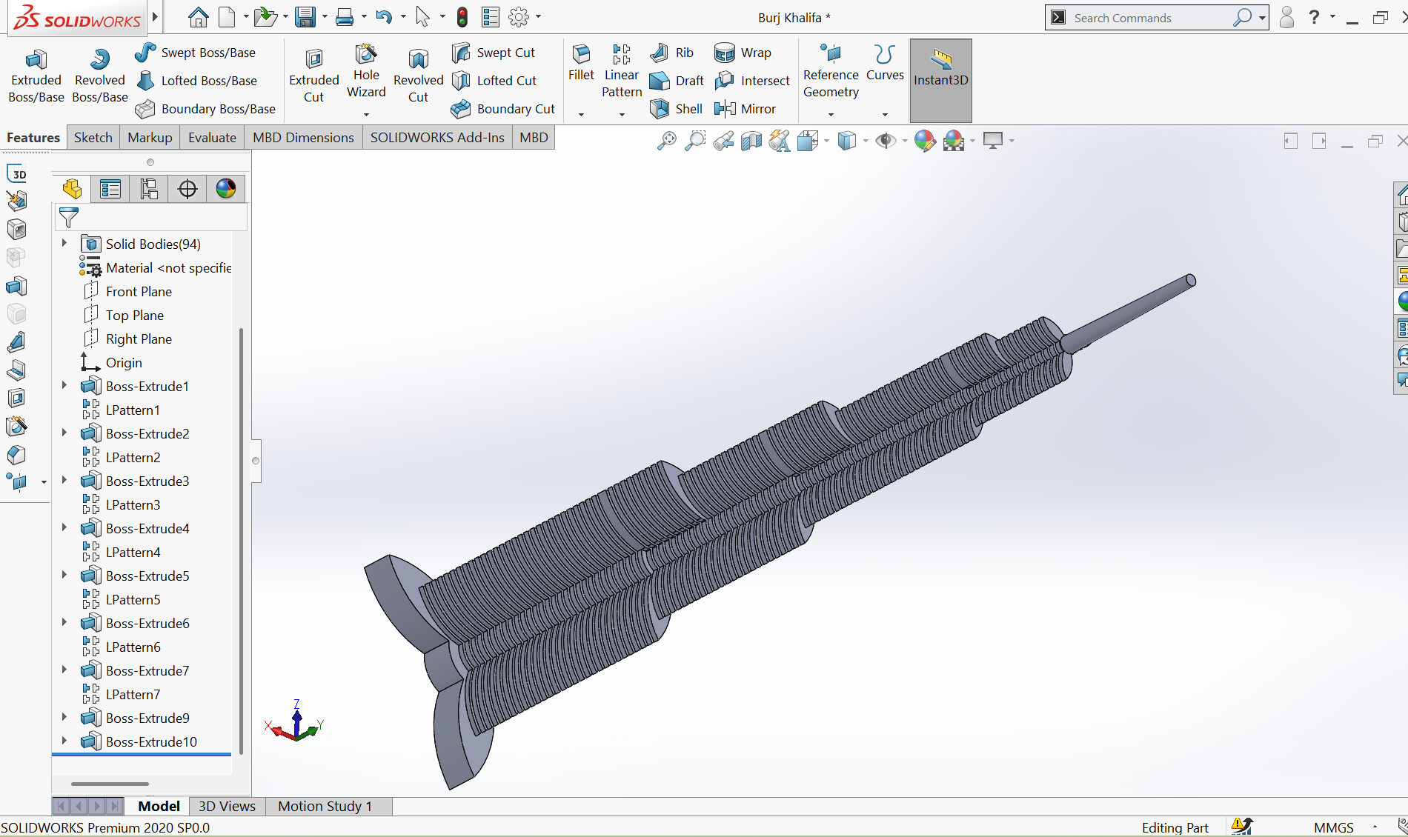Open the ConfigurationManager tab icon

point(149,189)
